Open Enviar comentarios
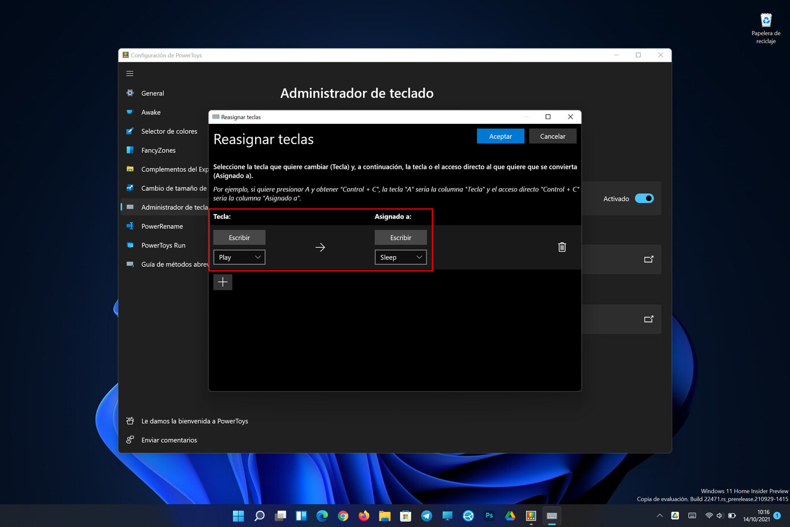Viewport: 790px width, 527px height. 169,440
